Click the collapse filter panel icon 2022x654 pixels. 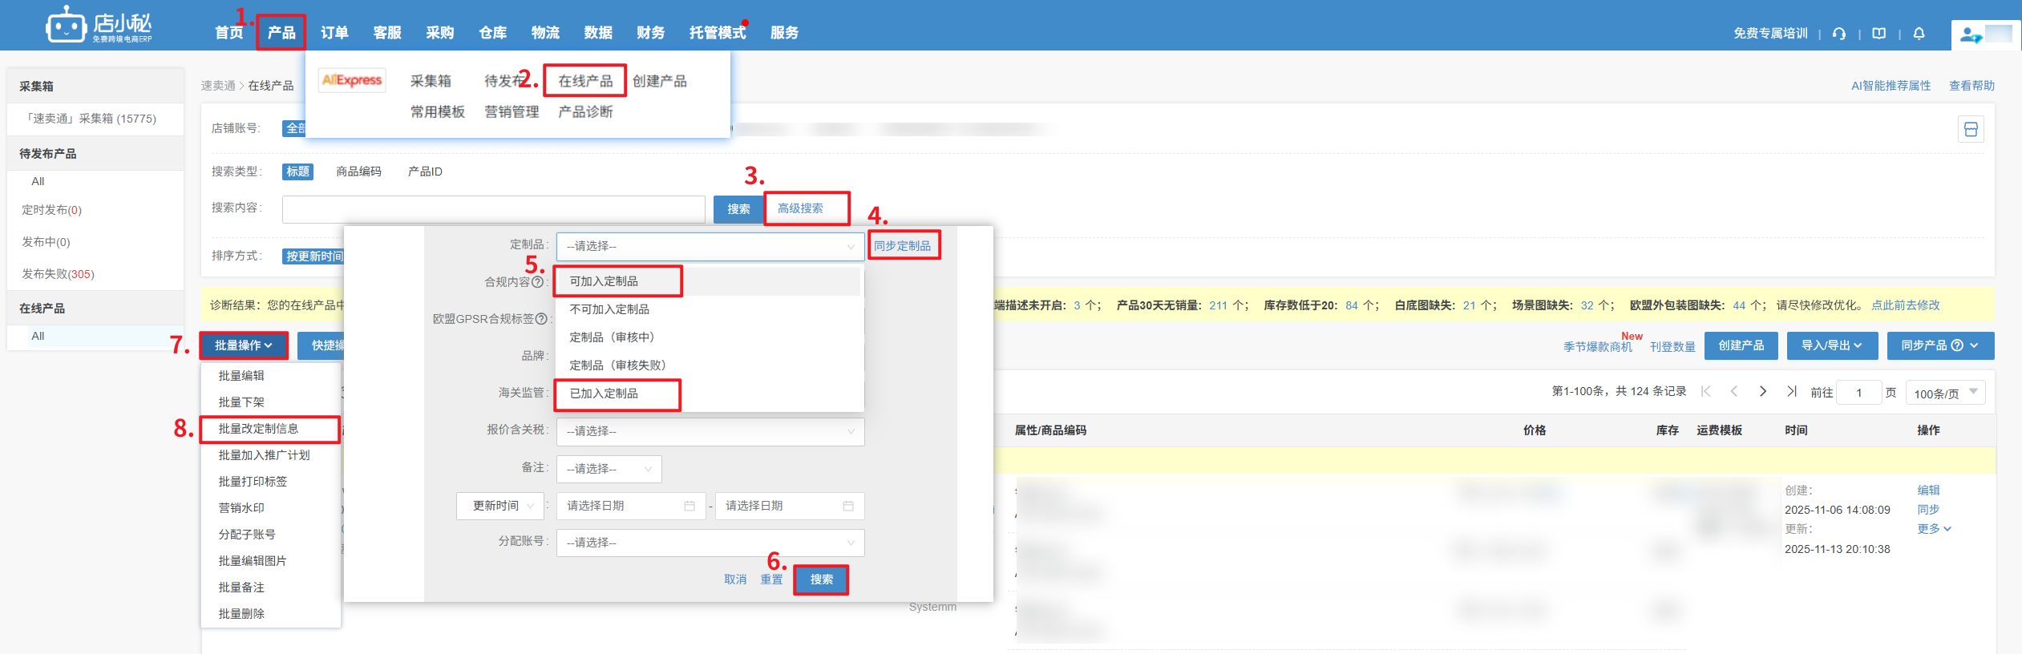pyautogui.click(x=1971, y=129)
